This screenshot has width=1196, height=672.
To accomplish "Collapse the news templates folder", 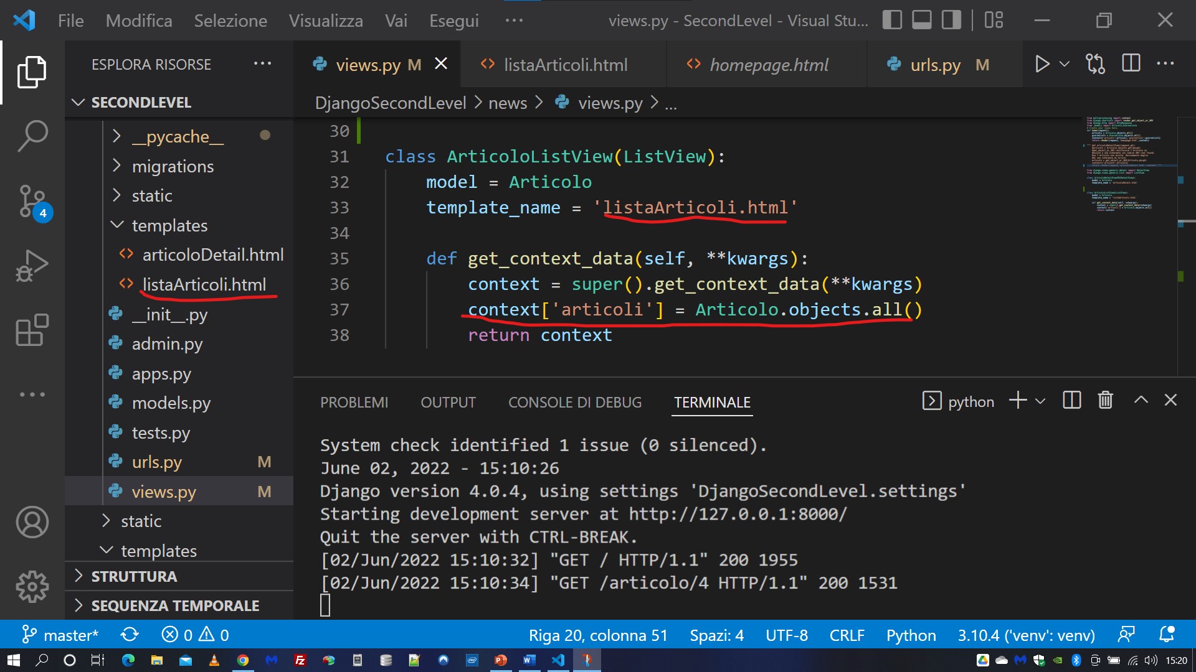I will tap(179, 225).
